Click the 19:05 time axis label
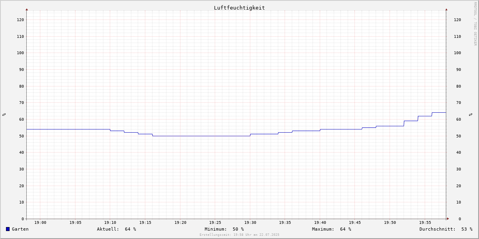Image resolution: width=479 pixels, height=239 pixels. 75,223
